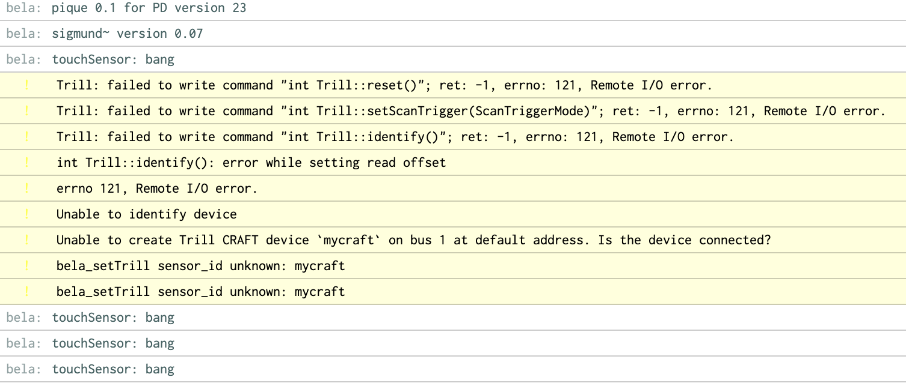The width and height of the screenshot is (906, 383).
Task: Click the warning icon next to 'errno 121, Remote I/O error.'
Action: [26, 188]
